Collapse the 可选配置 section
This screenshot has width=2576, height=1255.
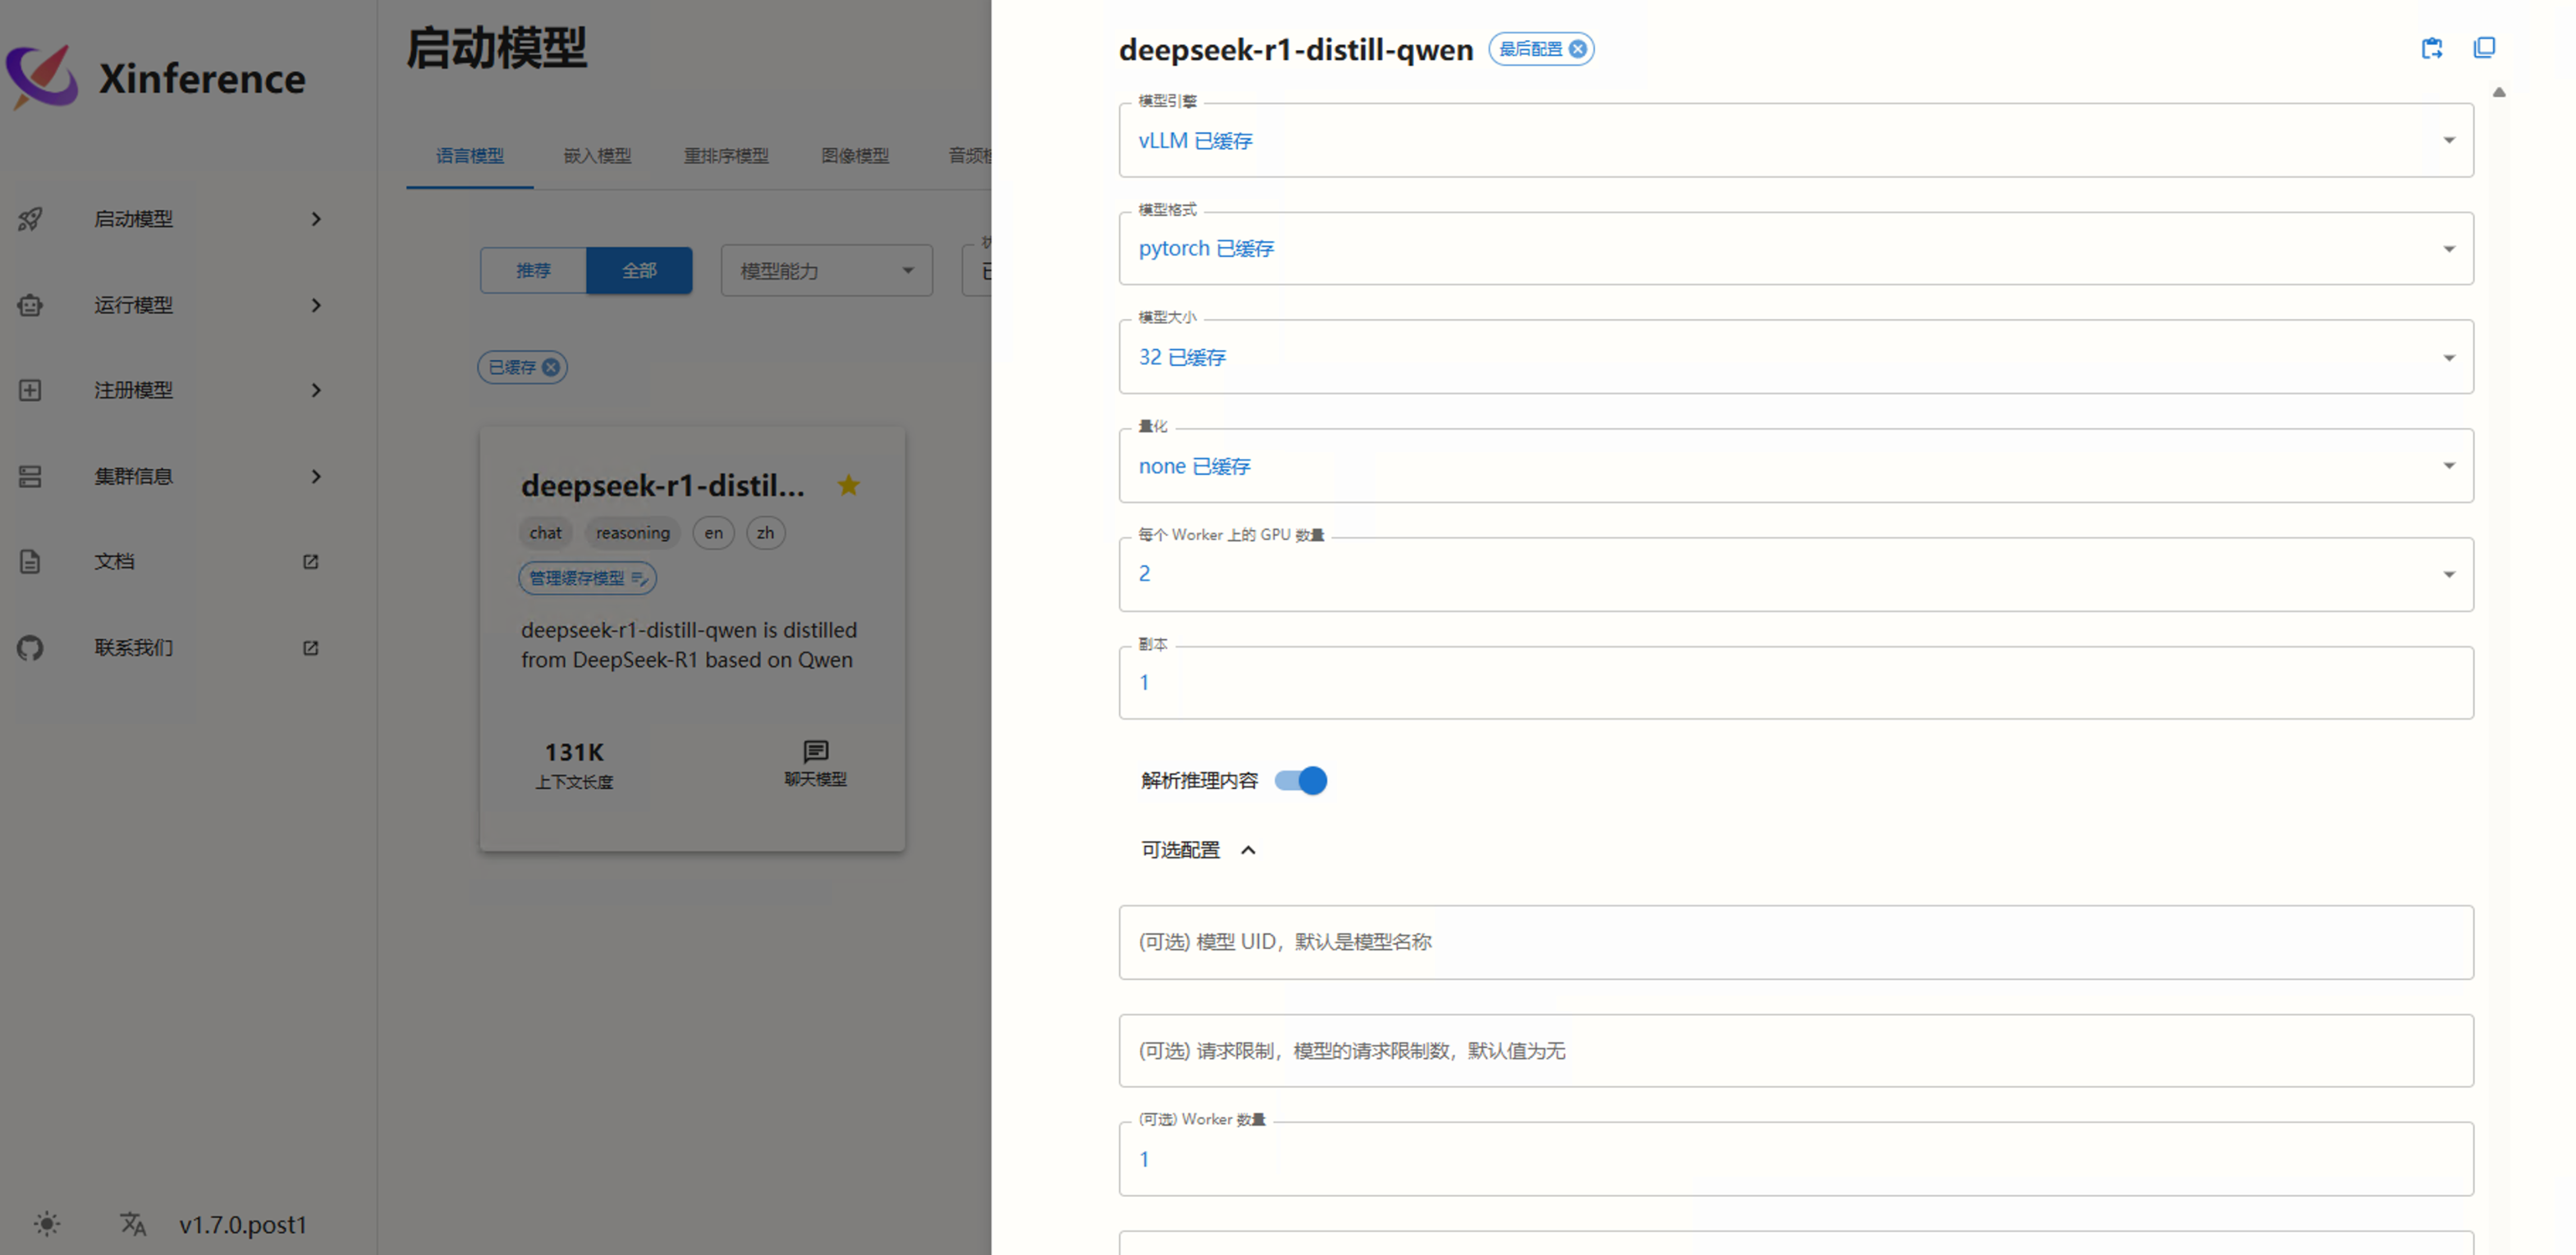tap(1248, 849)
